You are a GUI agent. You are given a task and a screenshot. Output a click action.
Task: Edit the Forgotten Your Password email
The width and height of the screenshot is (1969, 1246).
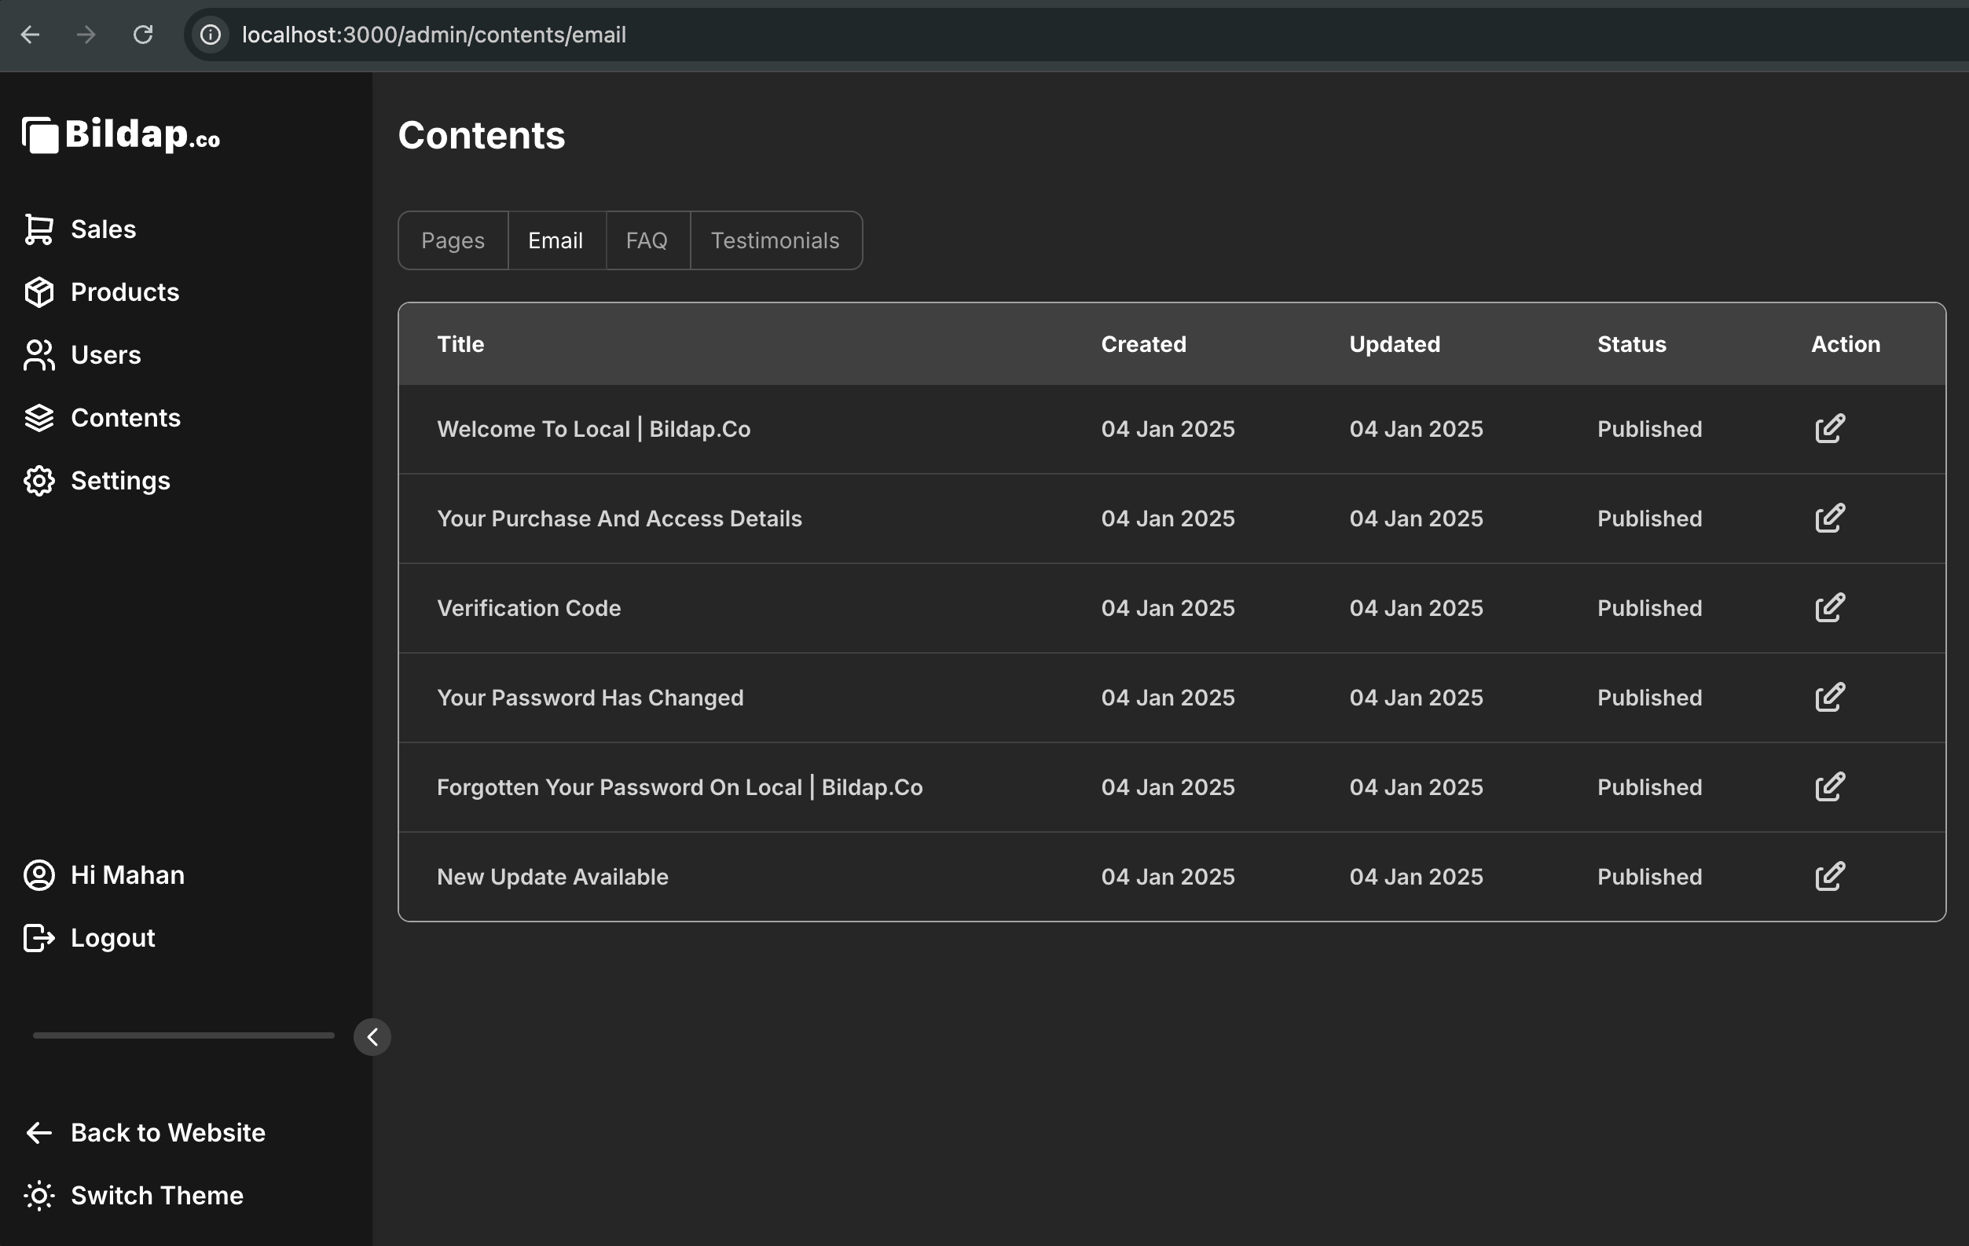click(1830, 786)
